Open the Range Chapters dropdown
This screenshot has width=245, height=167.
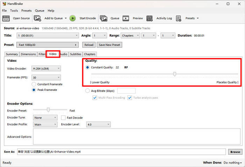[130, 35]
